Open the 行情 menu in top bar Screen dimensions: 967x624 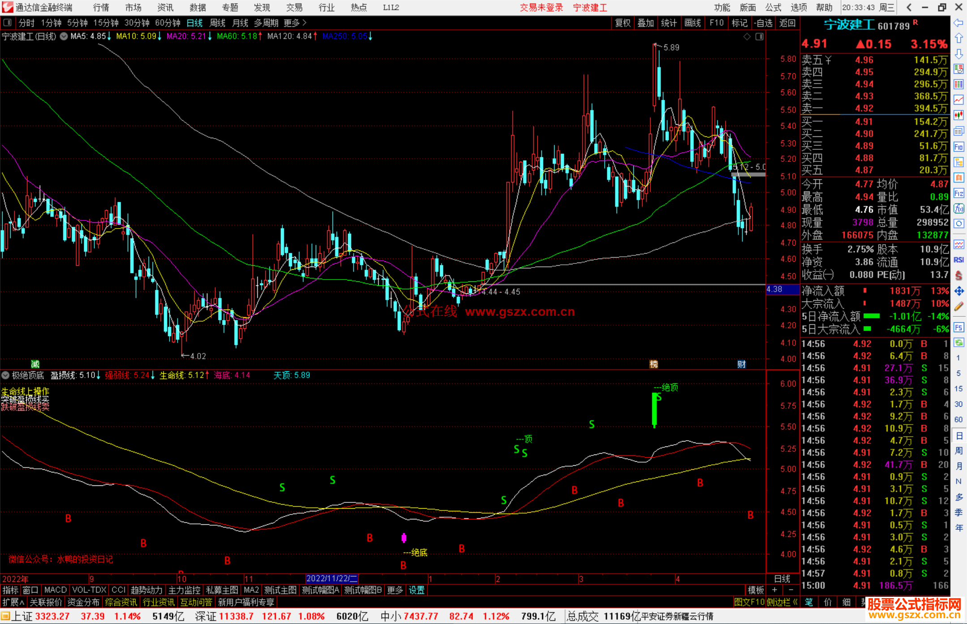click(x=101, y=8)
